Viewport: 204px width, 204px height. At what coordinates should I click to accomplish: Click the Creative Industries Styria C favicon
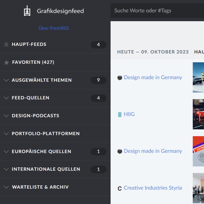coord(120,188)
